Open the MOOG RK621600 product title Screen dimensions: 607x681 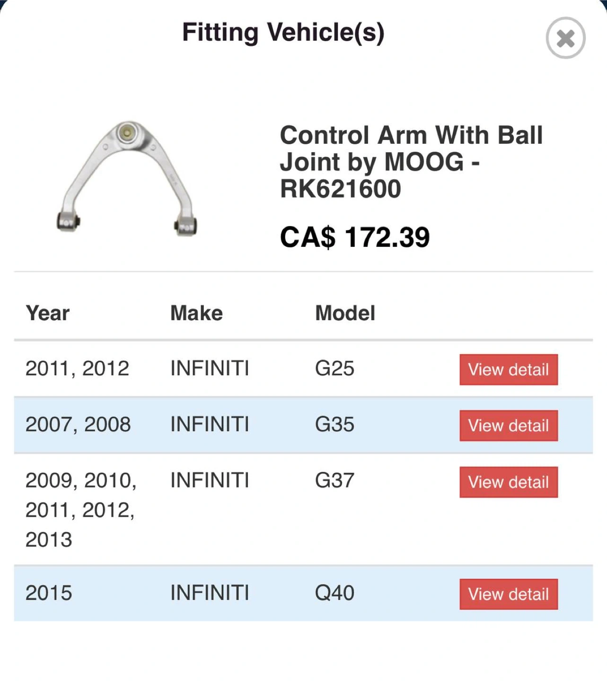[411, 162]
